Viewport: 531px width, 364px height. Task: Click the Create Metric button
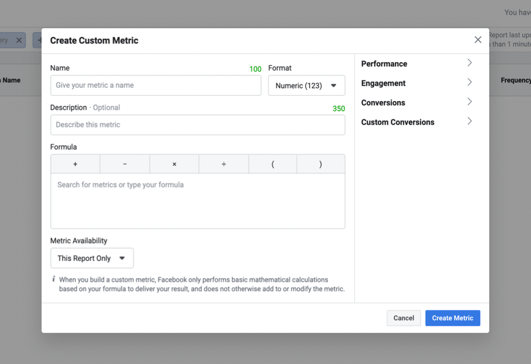(452, 318)
